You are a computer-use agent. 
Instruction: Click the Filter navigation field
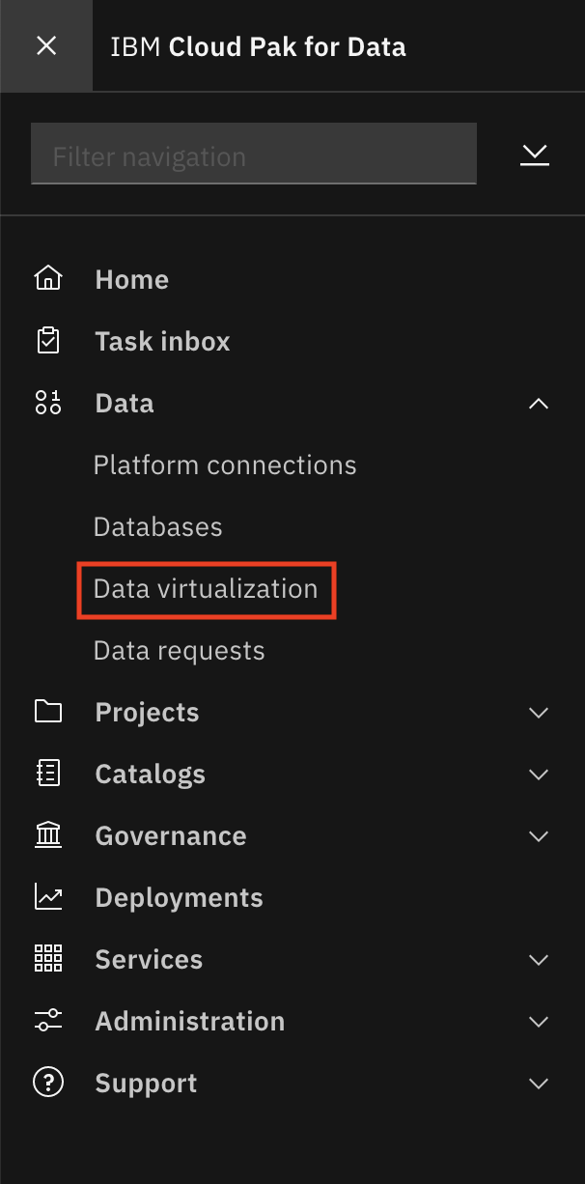tap(253, 153)
